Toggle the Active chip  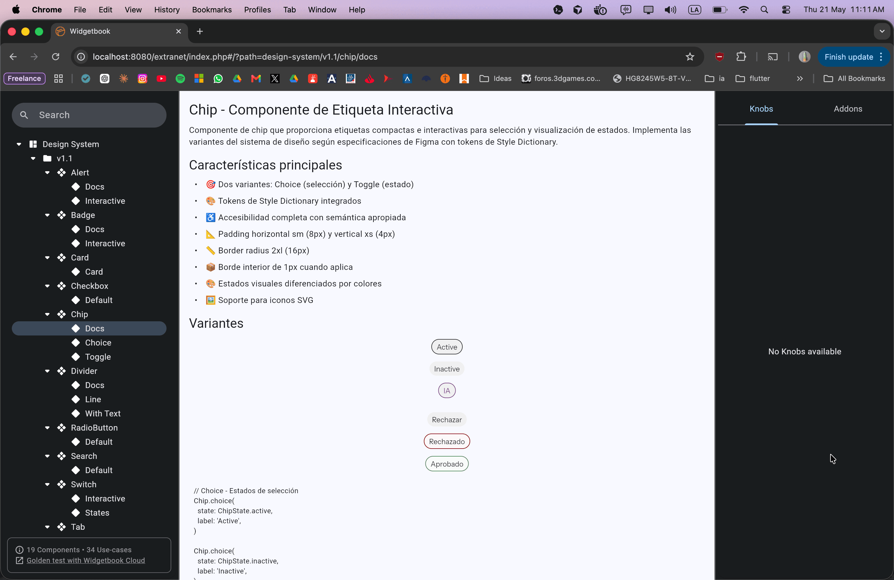point(447,347)
